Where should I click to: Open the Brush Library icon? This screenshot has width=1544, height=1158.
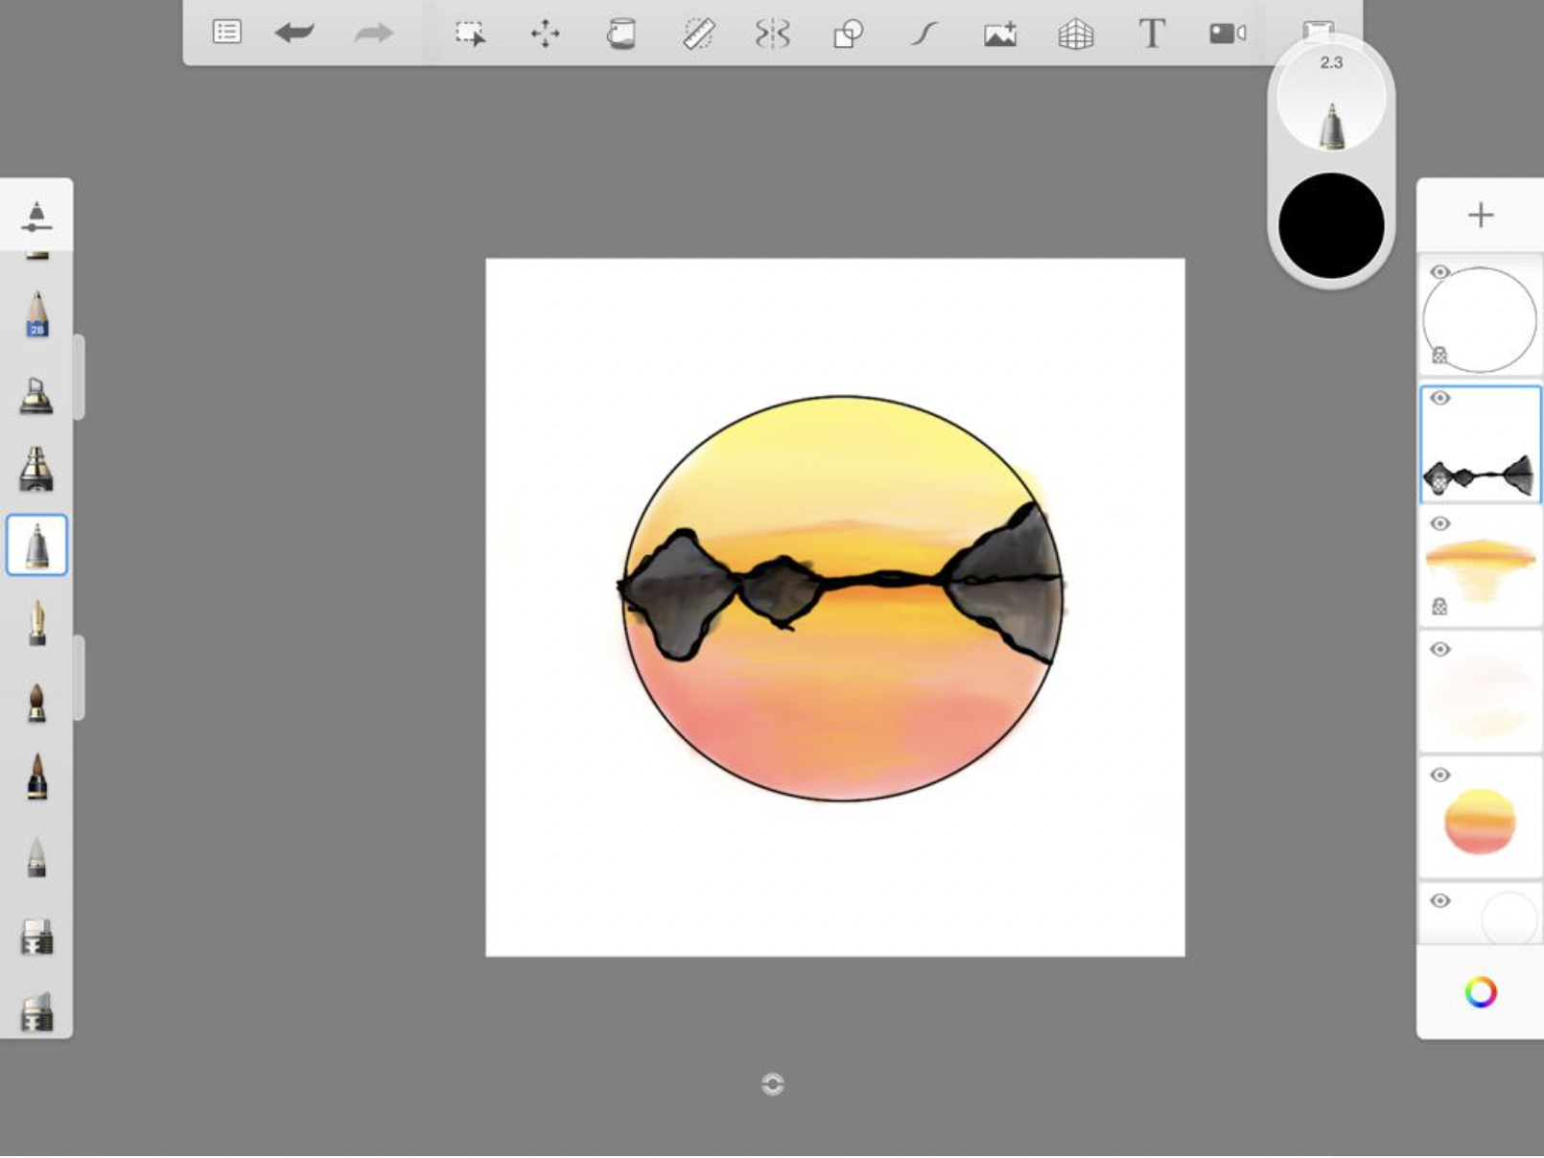pos(36,217)
